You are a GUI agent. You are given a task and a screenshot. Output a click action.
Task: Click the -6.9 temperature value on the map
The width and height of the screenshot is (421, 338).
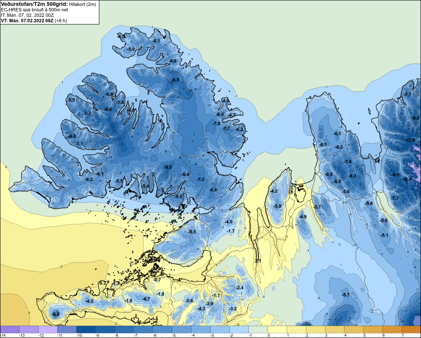tap(109, 94)
